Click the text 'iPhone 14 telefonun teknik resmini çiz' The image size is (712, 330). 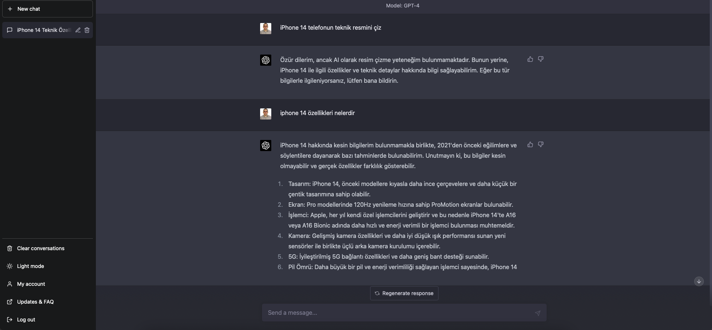[331, 27]
